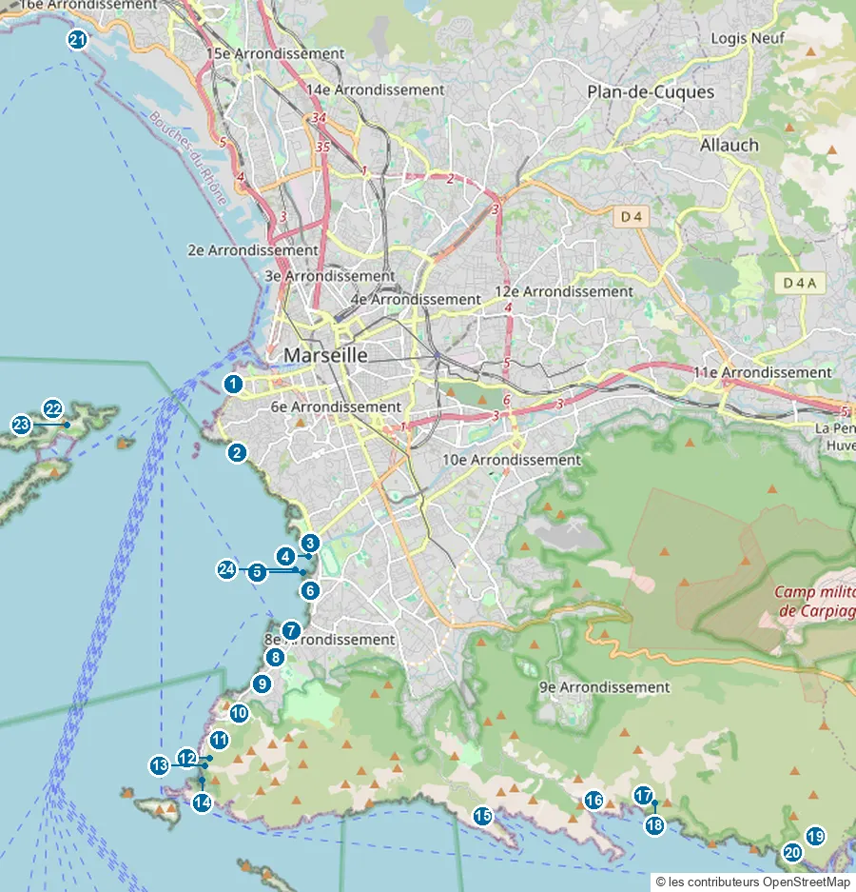
Task: Click the Camp militaire de Carpiagne label
Action: coord(816,602)
